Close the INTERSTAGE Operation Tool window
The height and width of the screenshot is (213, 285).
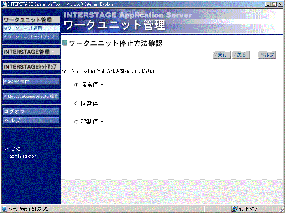(x=280, y=4)
